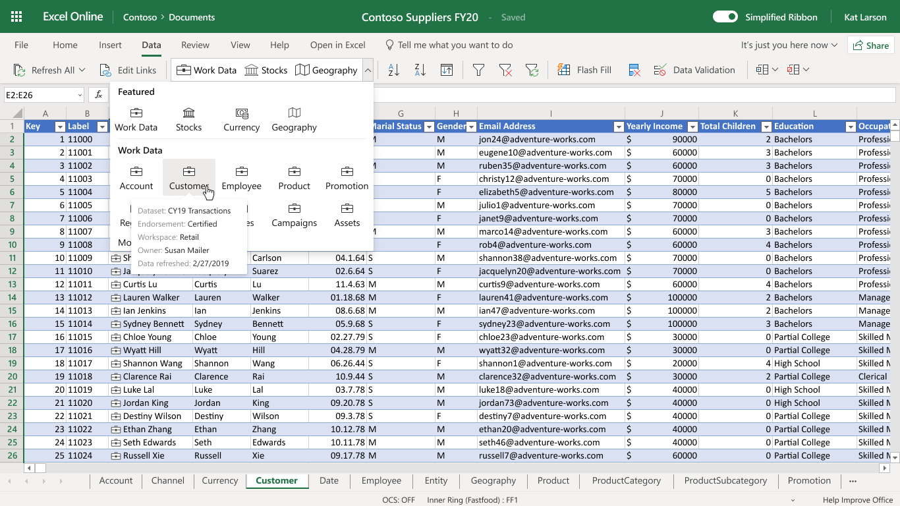Open Data Validation
Image resolution: width=900 pixels, height=506 pixels.
coord(694,70)
